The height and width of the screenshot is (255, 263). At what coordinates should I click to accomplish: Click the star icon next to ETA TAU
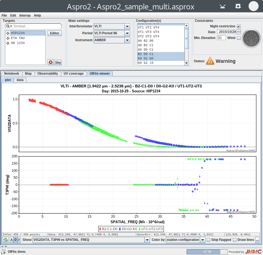(8, 38)
